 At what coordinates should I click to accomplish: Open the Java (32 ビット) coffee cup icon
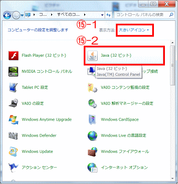(x=93, y=55)
